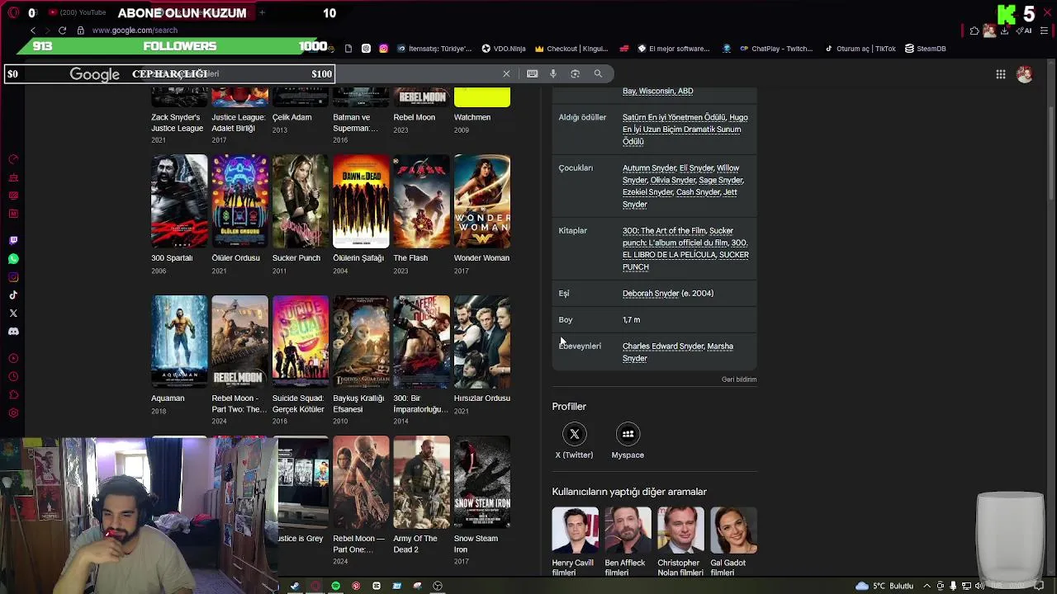Image resolution: width=1057 pixels, height=594 pixels.
Task: Open a new browser tab
Action: click(x=262, y=12)
